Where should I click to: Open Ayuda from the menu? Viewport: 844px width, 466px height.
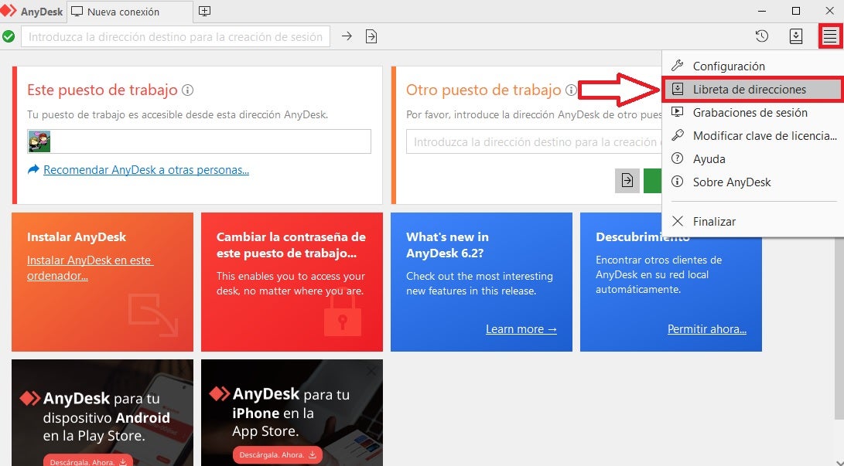tap(752, 158)
